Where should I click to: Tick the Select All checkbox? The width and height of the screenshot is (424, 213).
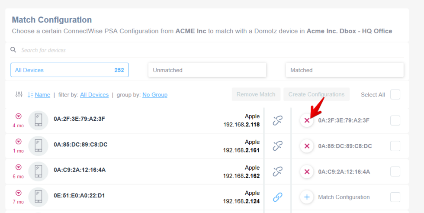click(x=395, y=94)
